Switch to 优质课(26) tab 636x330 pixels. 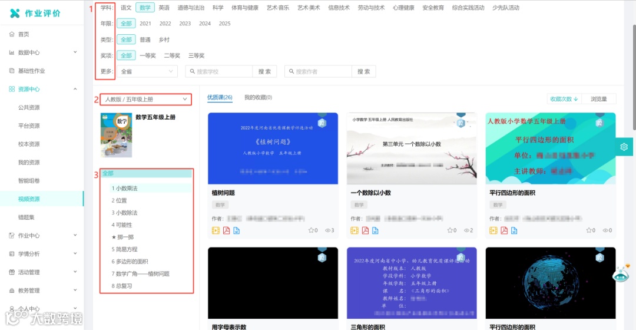click(220, 97)
